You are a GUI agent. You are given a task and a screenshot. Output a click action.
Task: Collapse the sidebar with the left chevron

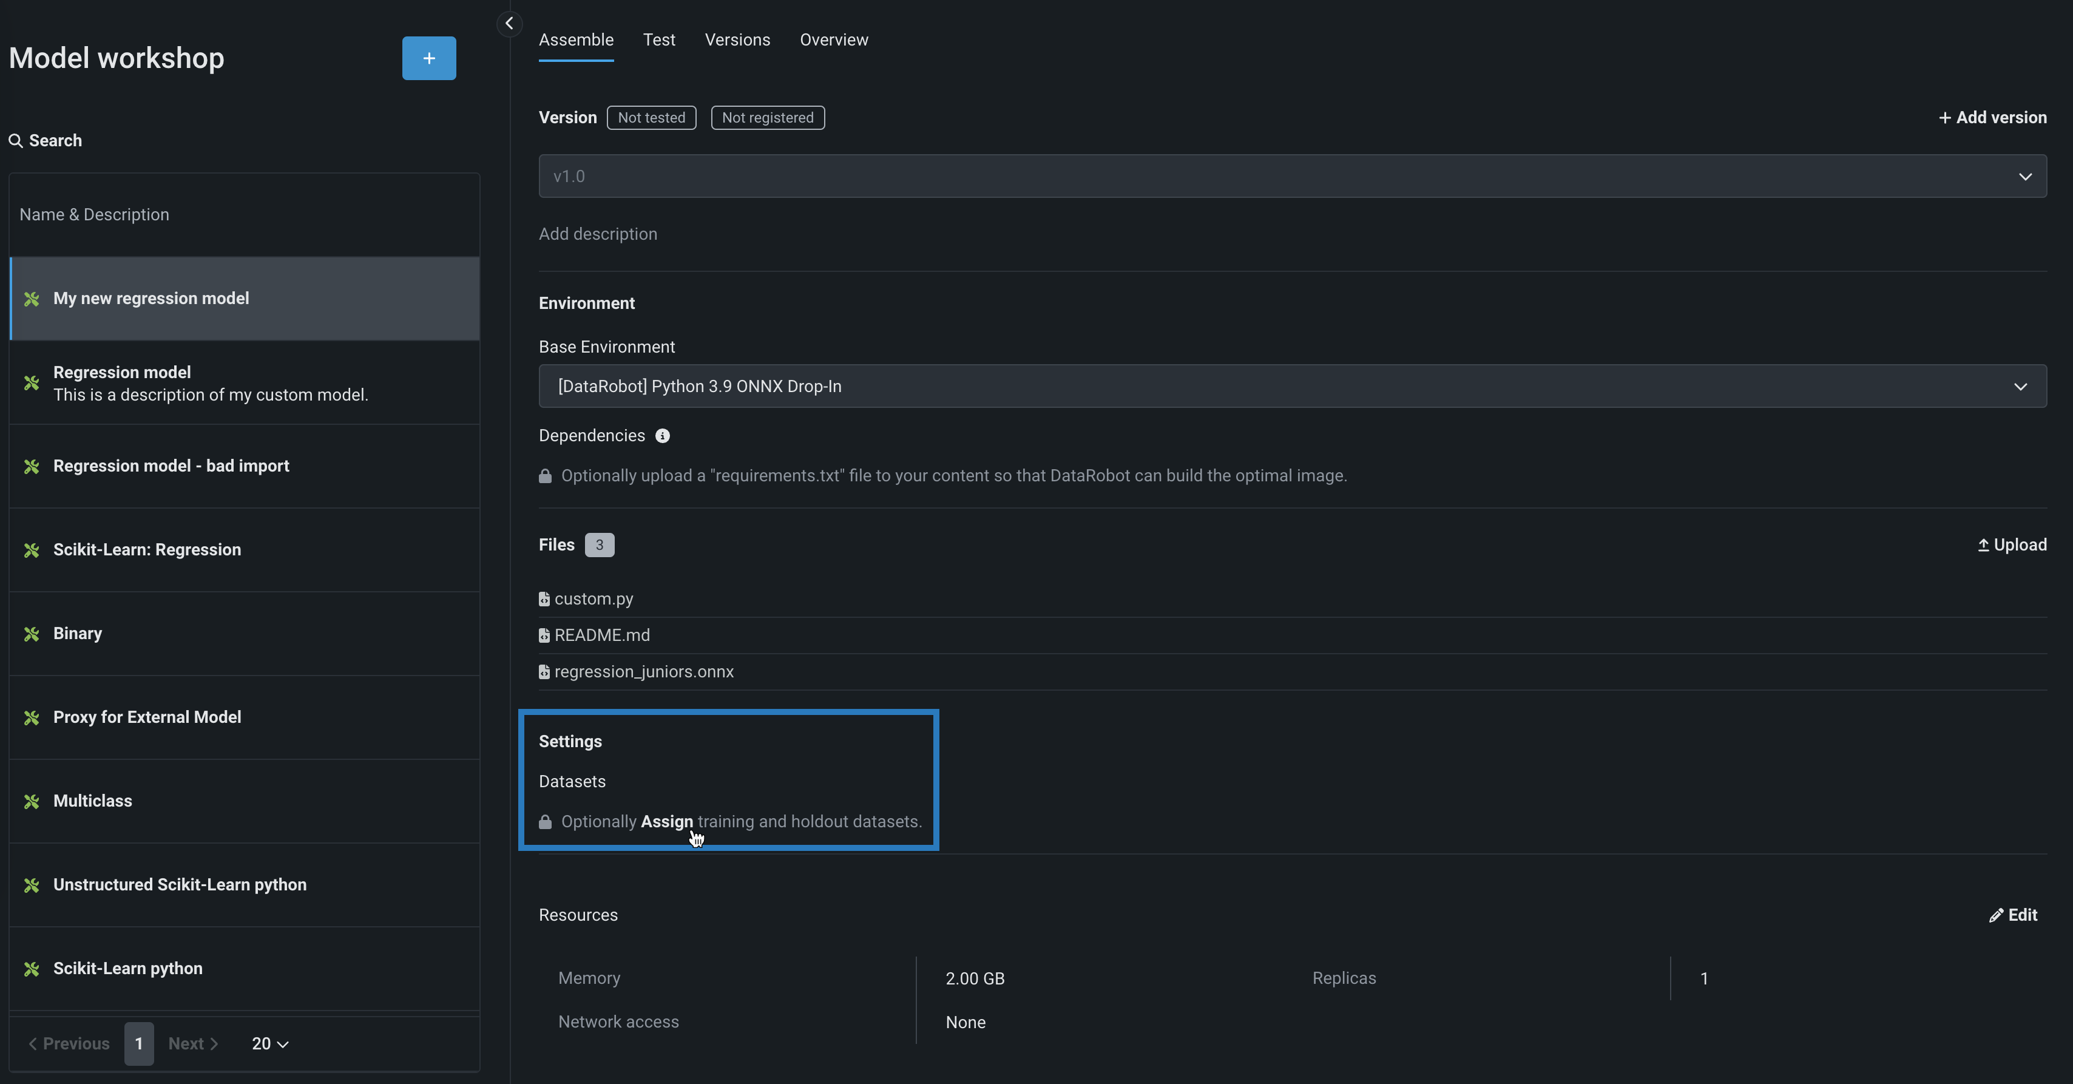[509, 23]
